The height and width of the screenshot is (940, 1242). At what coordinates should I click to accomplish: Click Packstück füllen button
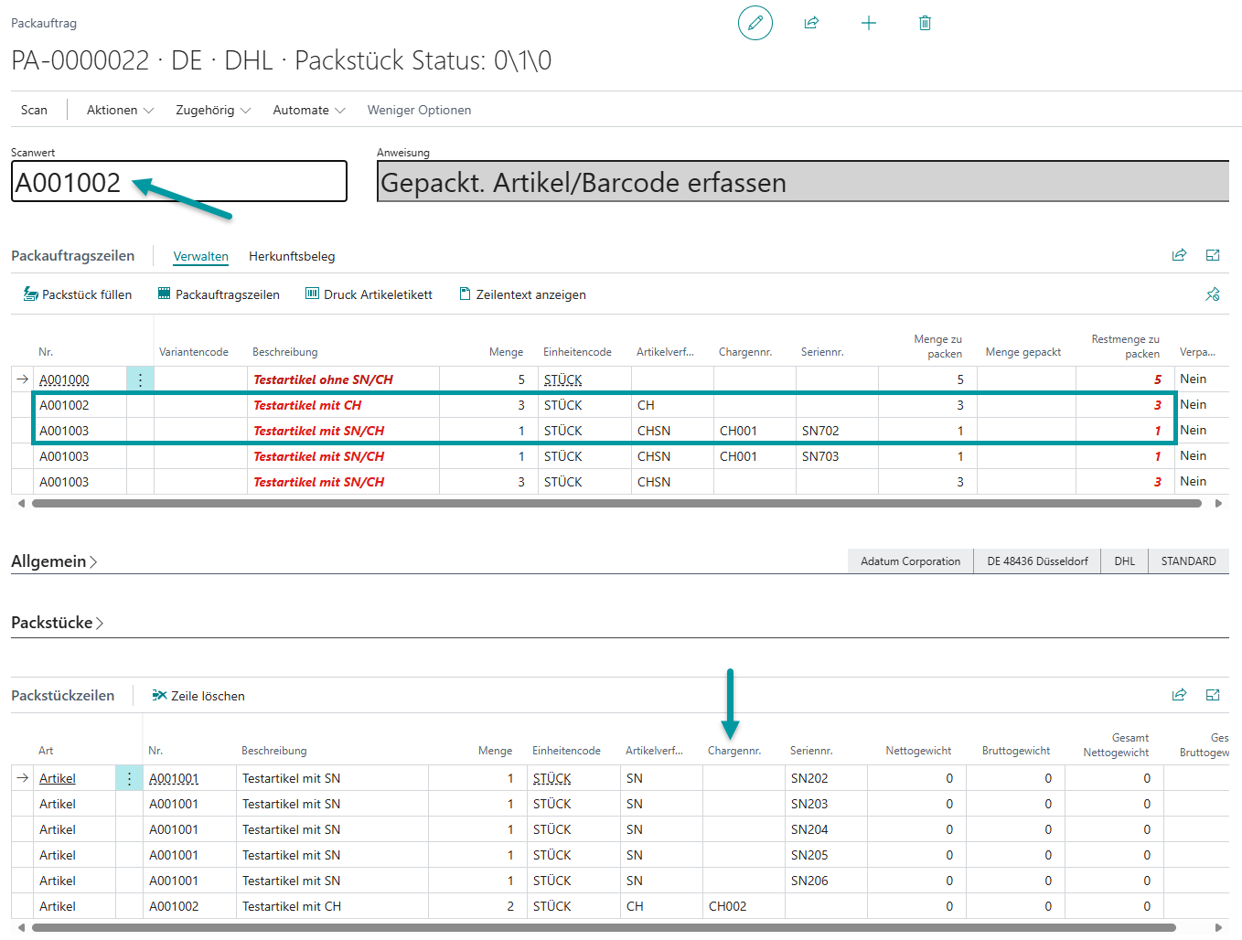pyautogui.click(x=78, y=294)
